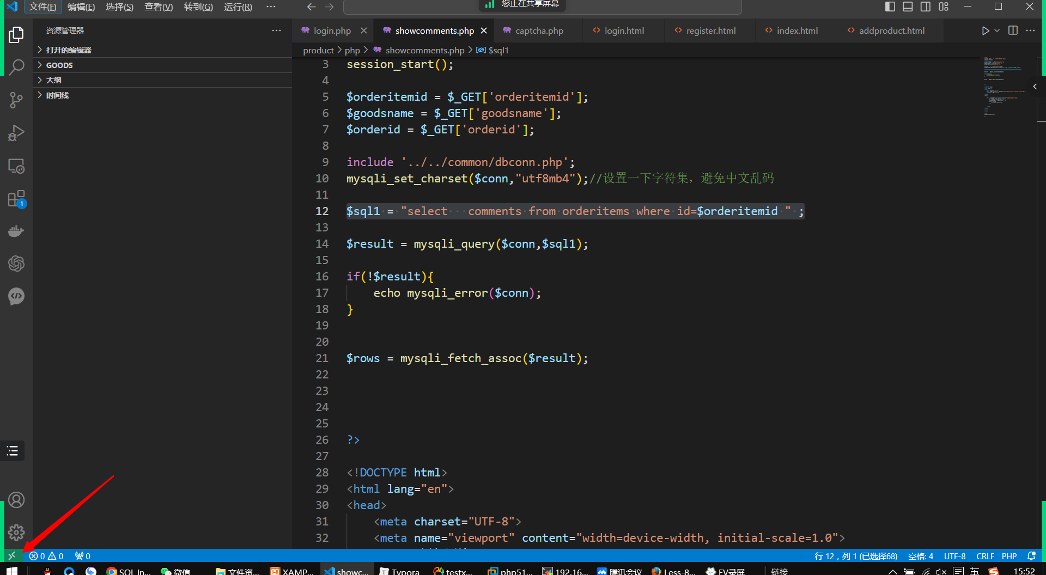The height and width of the screenshot is (575, 1046).
Task: Open the Remote Explorer view
Action: (x=16, y=166)
